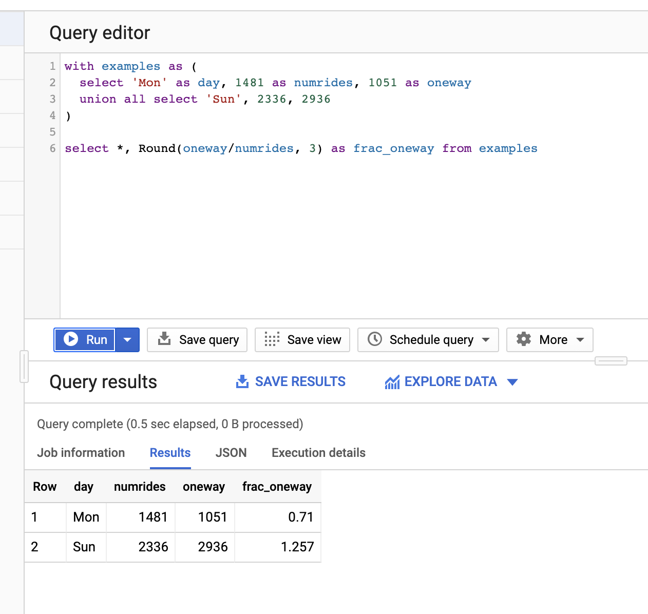Expand the EXPLORE DATA dropdown arrow
This screenshot has width=648, height=614.
(512, 382)
